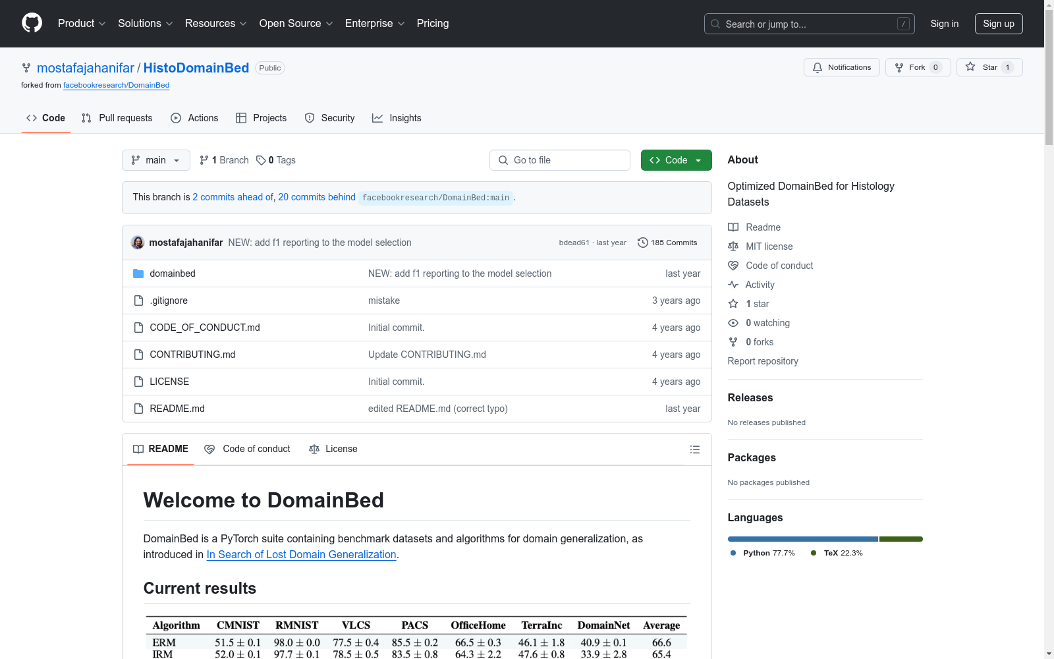1054x659 pixels.
Task: Click the branch icon beside '1 Branch'
Action: 204,160
